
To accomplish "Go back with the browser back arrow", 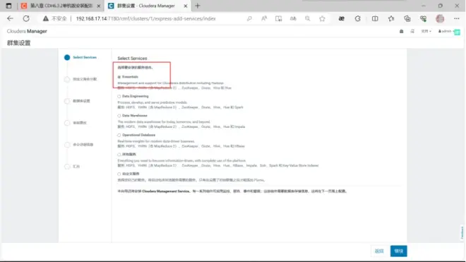I will [10, 18].
